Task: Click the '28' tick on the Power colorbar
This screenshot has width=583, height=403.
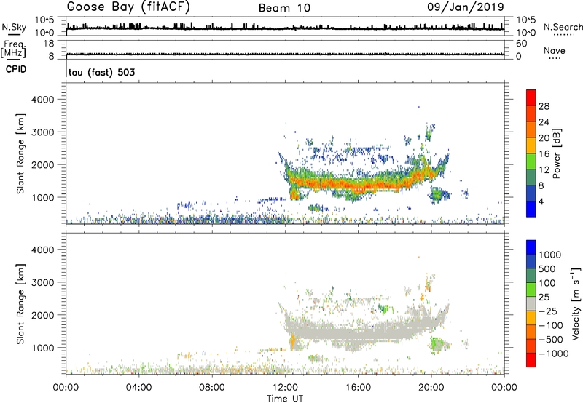Action: (x=544, y=106)
